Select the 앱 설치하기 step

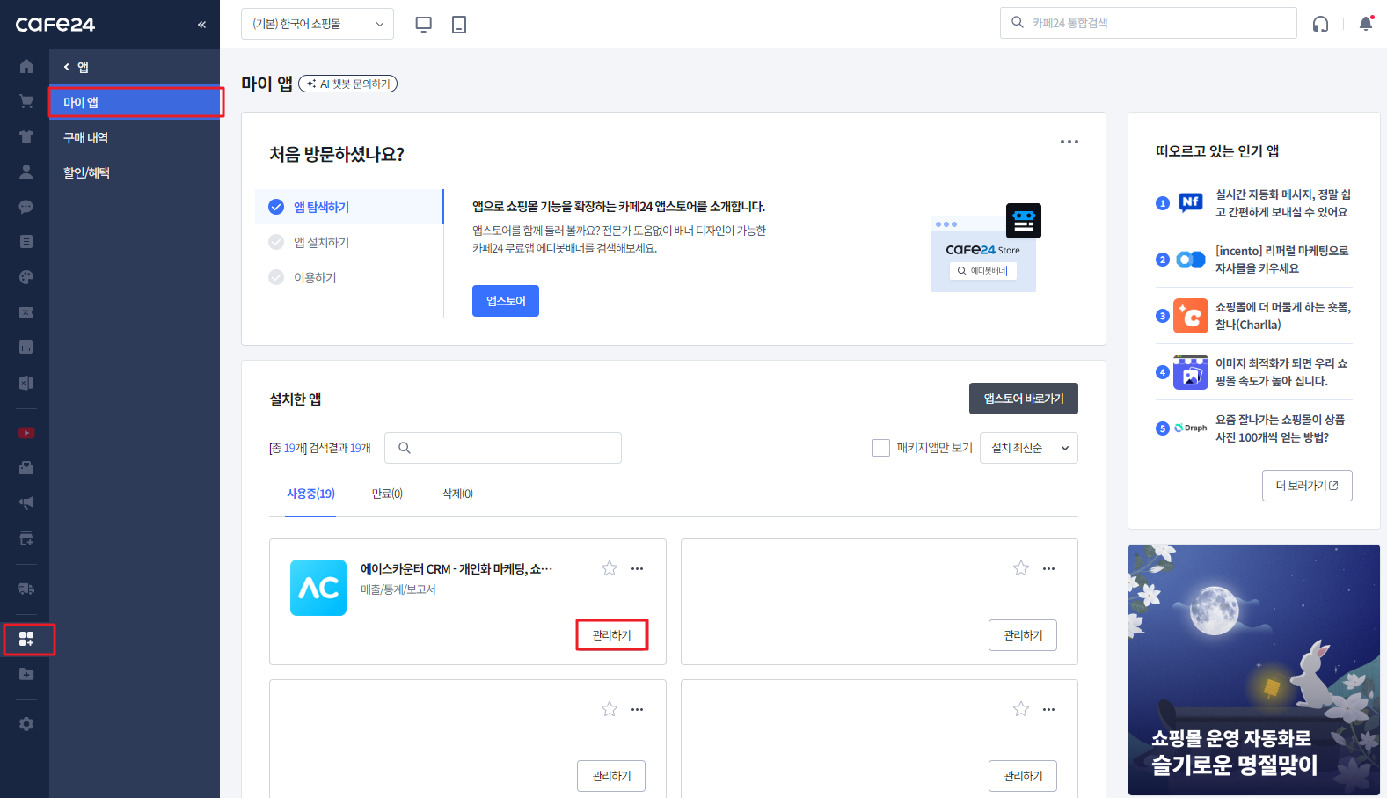coord(321,242)
